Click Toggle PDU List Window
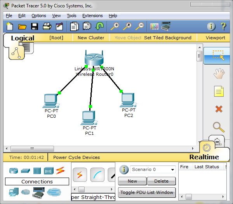Viewport: 233px width, 204px height. (x=147, y=192)
